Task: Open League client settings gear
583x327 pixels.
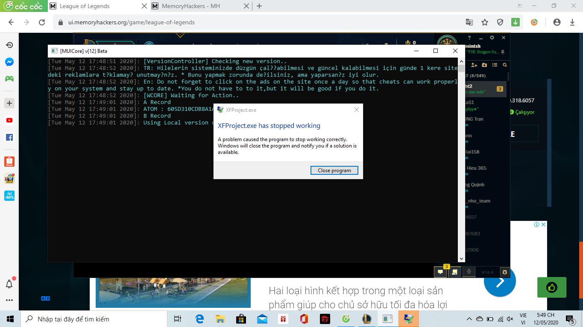Action: 492,38
